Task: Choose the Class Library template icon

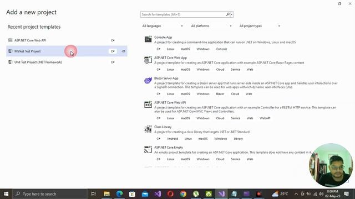Action: (x=148, y=129)
